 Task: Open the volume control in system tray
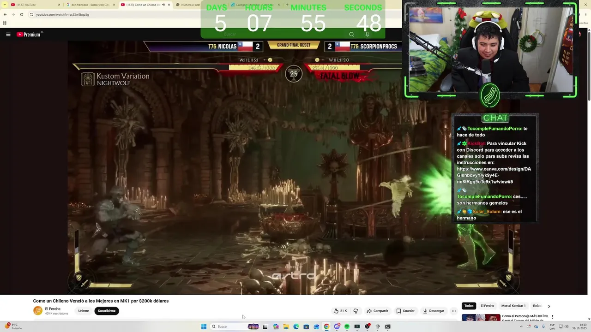(566, 326)
